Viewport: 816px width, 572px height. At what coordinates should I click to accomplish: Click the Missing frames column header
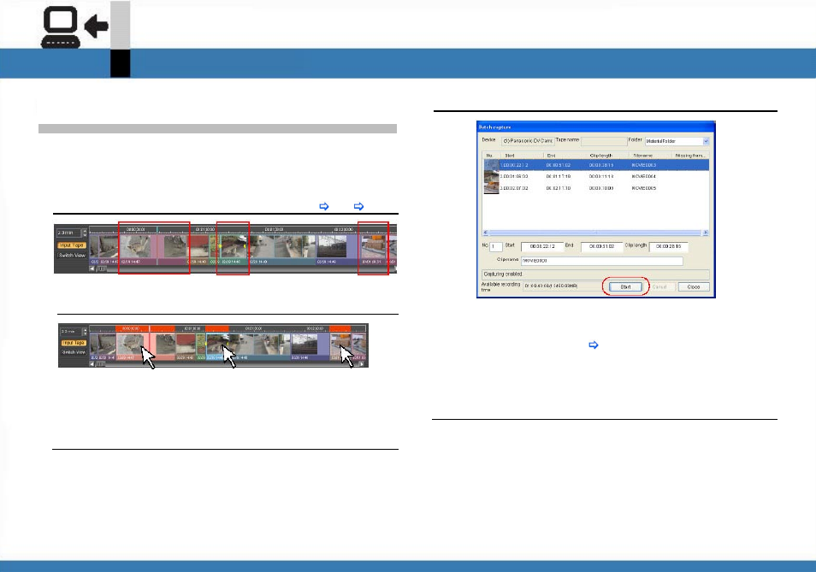tap(690, 156)
